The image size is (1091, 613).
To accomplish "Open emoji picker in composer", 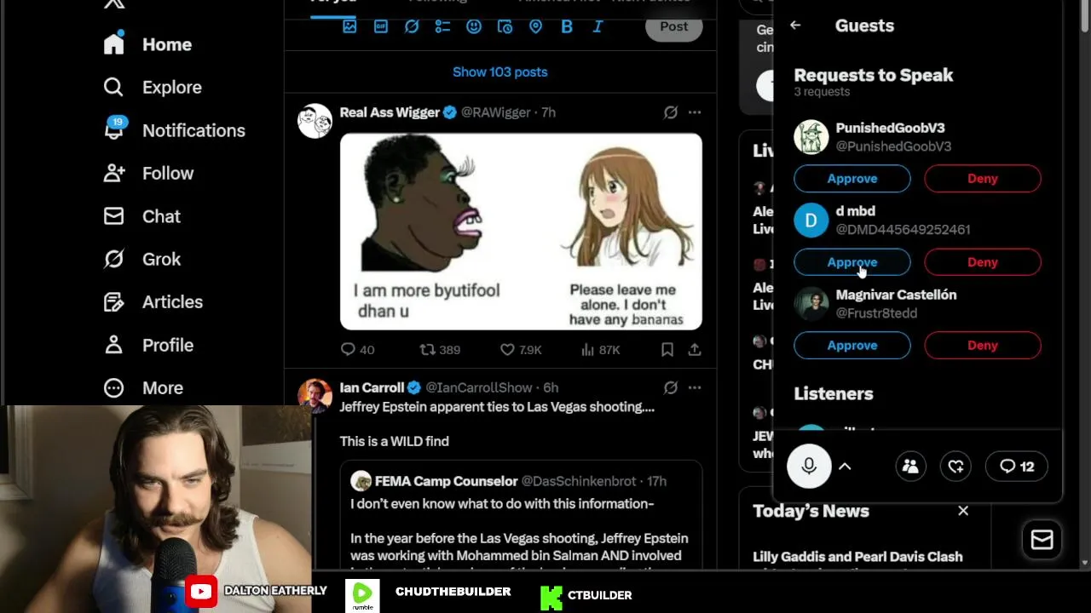I will (474, 26).
